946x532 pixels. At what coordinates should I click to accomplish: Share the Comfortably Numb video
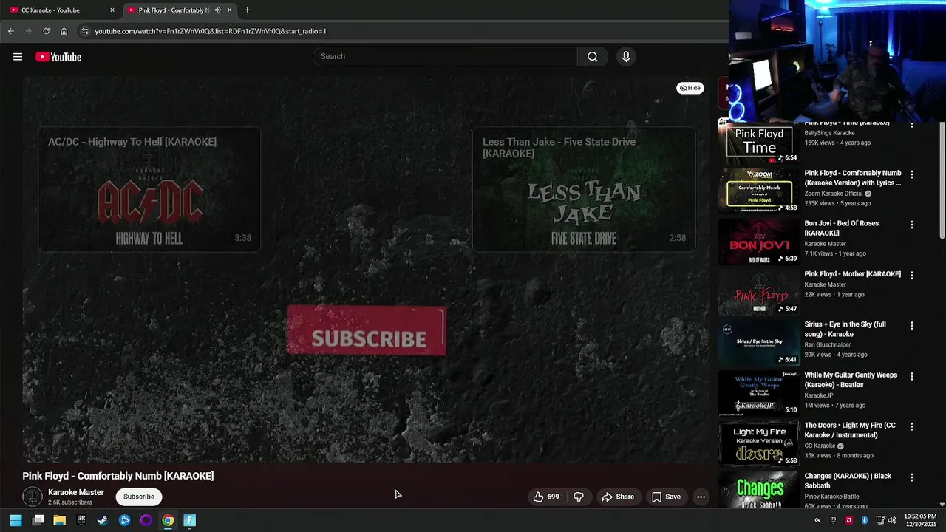coord(618,497)
